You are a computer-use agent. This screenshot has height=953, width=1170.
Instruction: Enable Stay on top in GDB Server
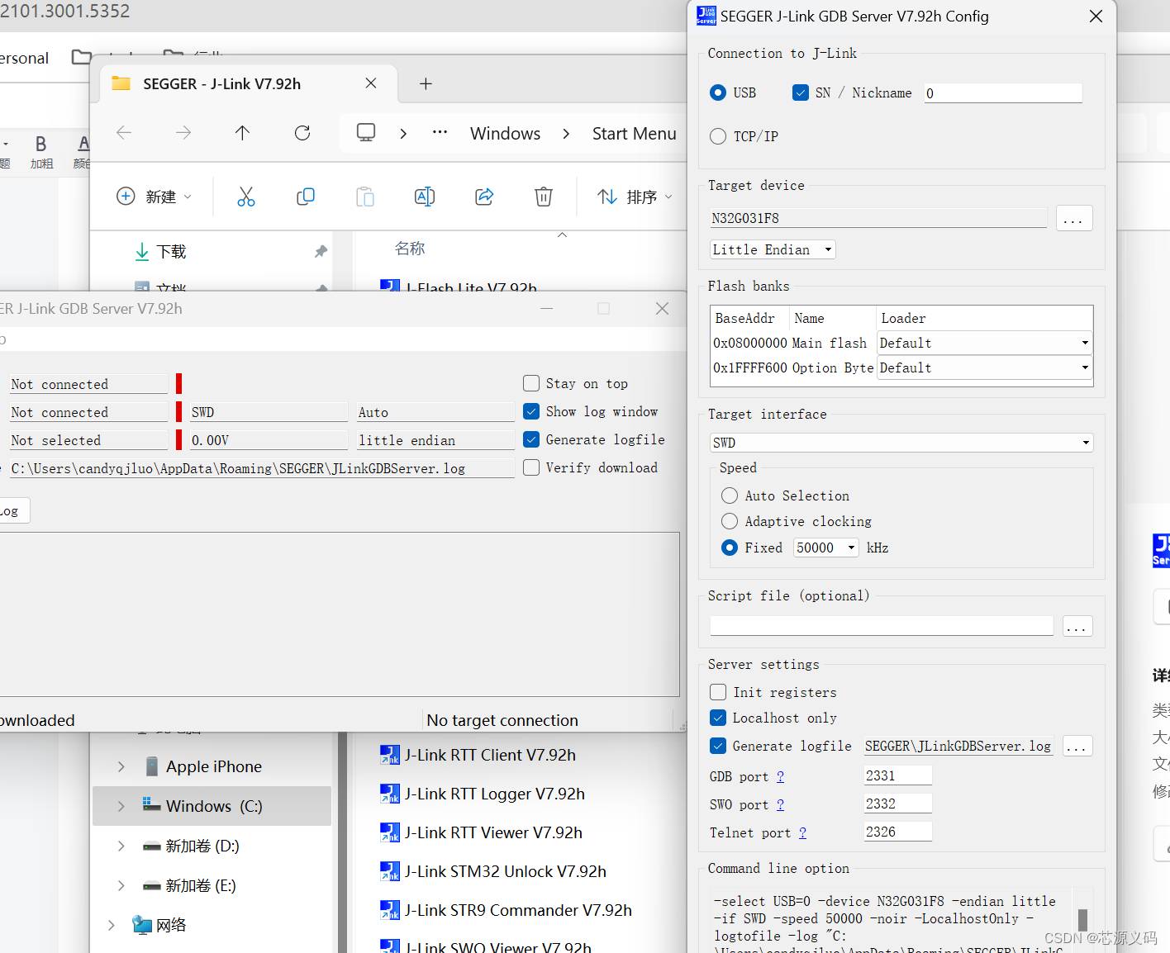click(x=531, y=383)
